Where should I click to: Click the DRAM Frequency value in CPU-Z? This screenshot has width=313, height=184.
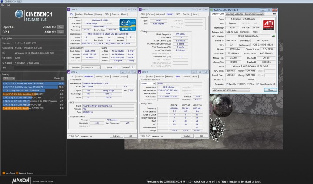click(x=180, y=34)
